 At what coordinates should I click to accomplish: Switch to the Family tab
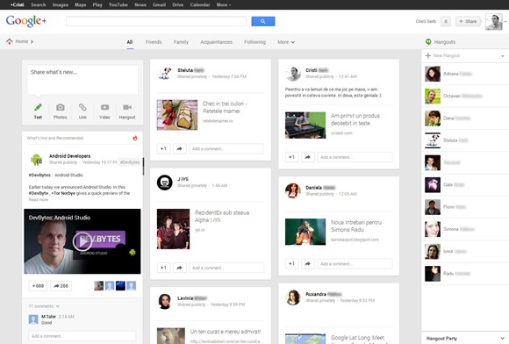181,42
